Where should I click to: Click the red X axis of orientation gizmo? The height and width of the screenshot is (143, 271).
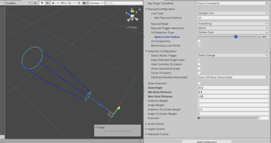coord(135,14)
